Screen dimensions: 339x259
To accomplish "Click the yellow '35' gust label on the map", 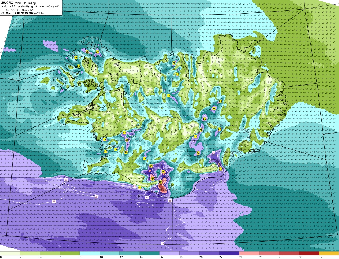I will pyautogui.click(x=151, y=166).
